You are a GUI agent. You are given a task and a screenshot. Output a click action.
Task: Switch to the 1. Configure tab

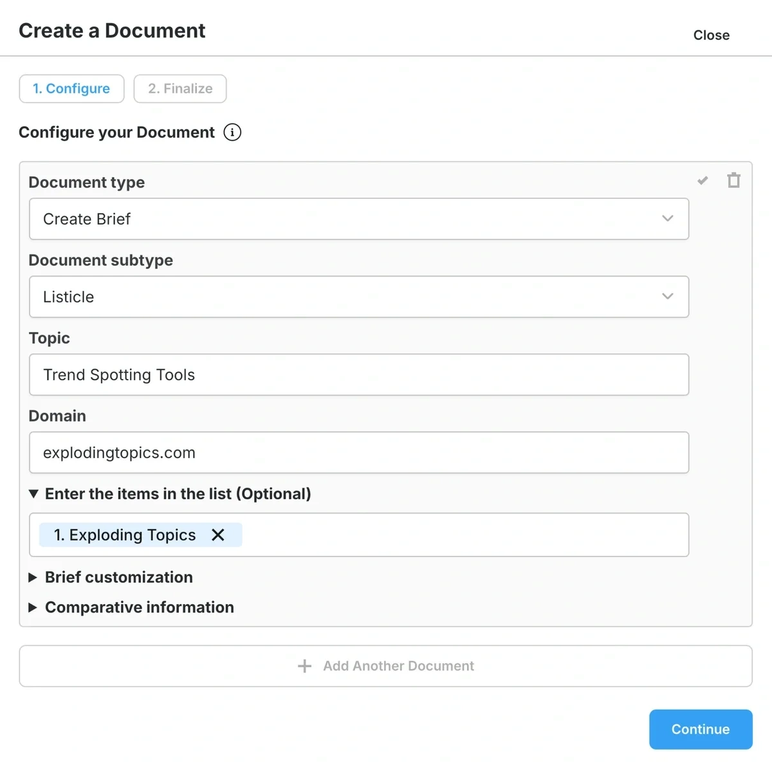click(x=71, y=89)
